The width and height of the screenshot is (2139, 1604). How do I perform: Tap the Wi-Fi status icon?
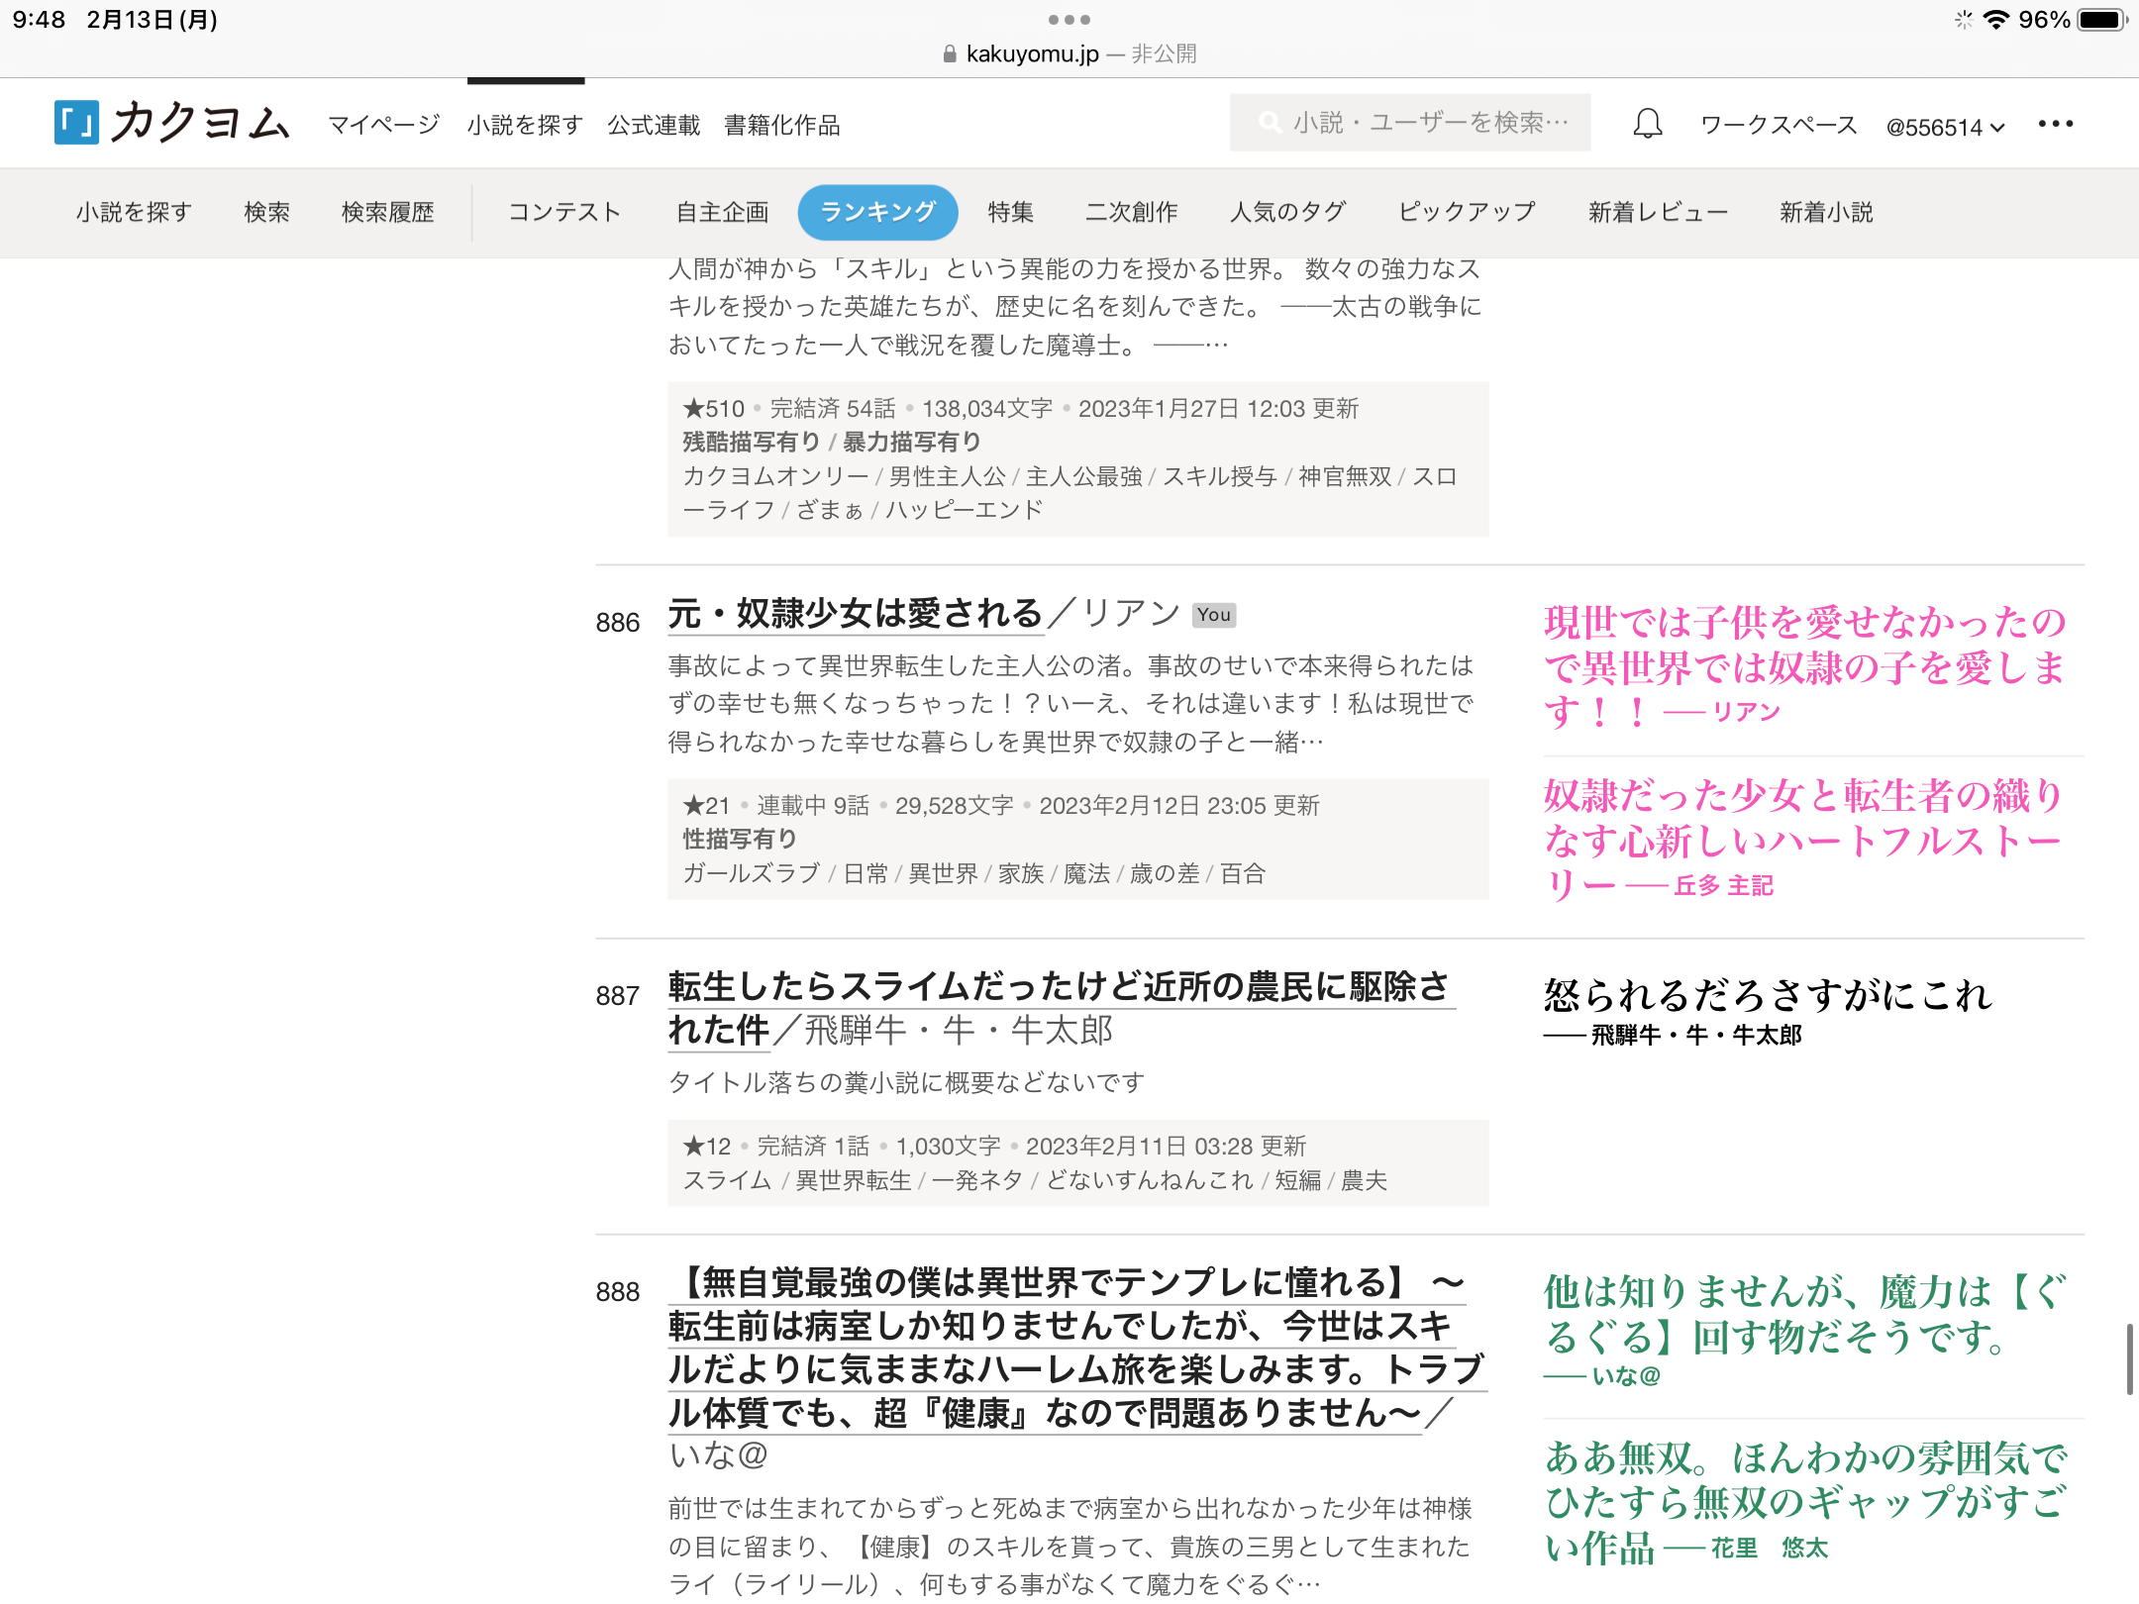[1996, 20]
